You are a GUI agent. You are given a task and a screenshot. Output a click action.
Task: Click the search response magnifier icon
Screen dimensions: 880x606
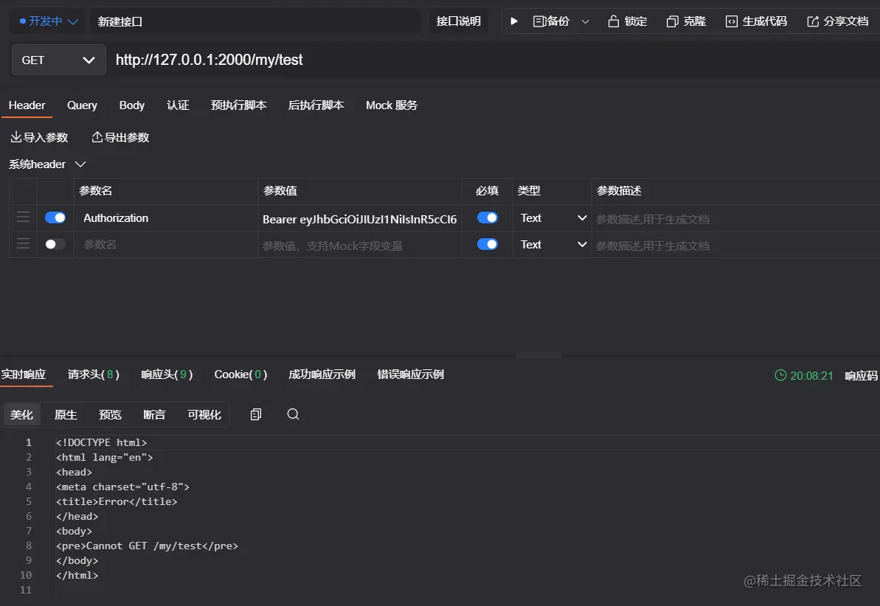[293, 414]
